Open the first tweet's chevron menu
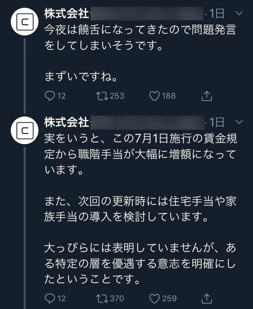Viewport: 253px width, 309px height. pos(238,14)
